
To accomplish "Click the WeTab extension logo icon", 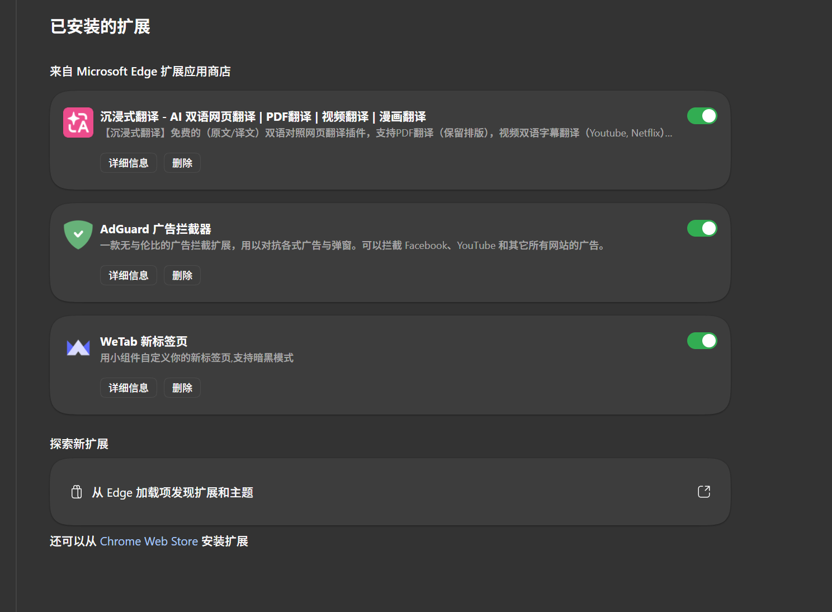I will (x=78, y=347).
